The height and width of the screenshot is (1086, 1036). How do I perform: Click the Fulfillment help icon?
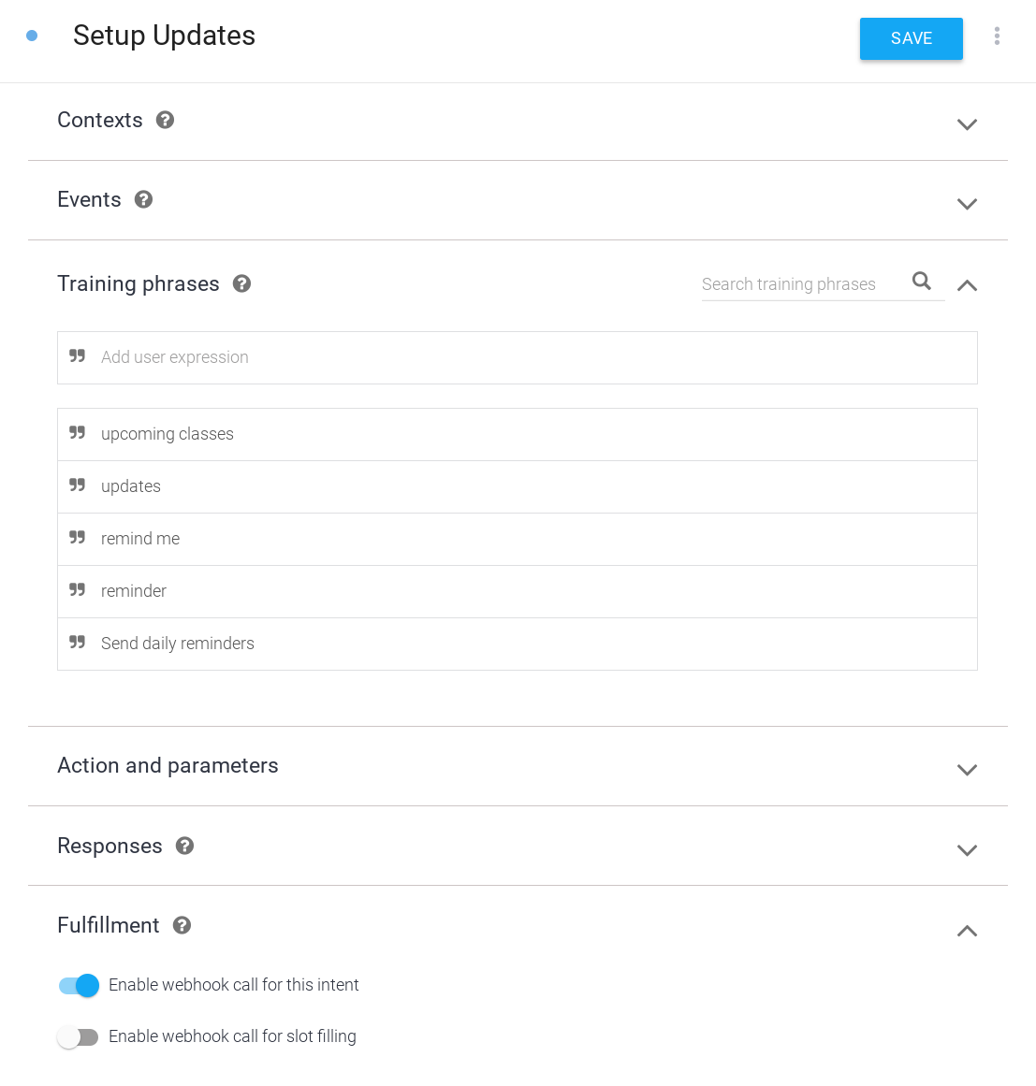tap(182, 925)
